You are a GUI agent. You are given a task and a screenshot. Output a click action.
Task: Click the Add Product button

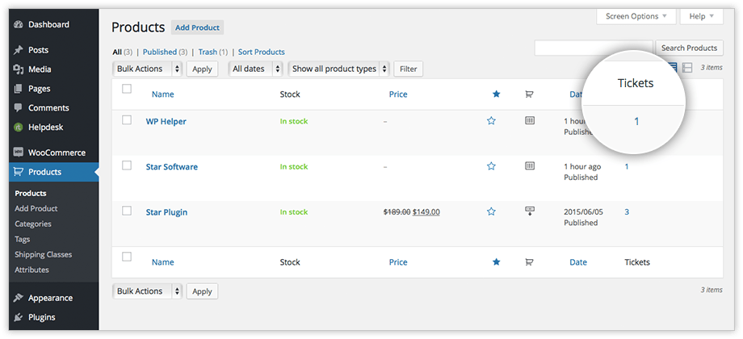click(197, 27)
